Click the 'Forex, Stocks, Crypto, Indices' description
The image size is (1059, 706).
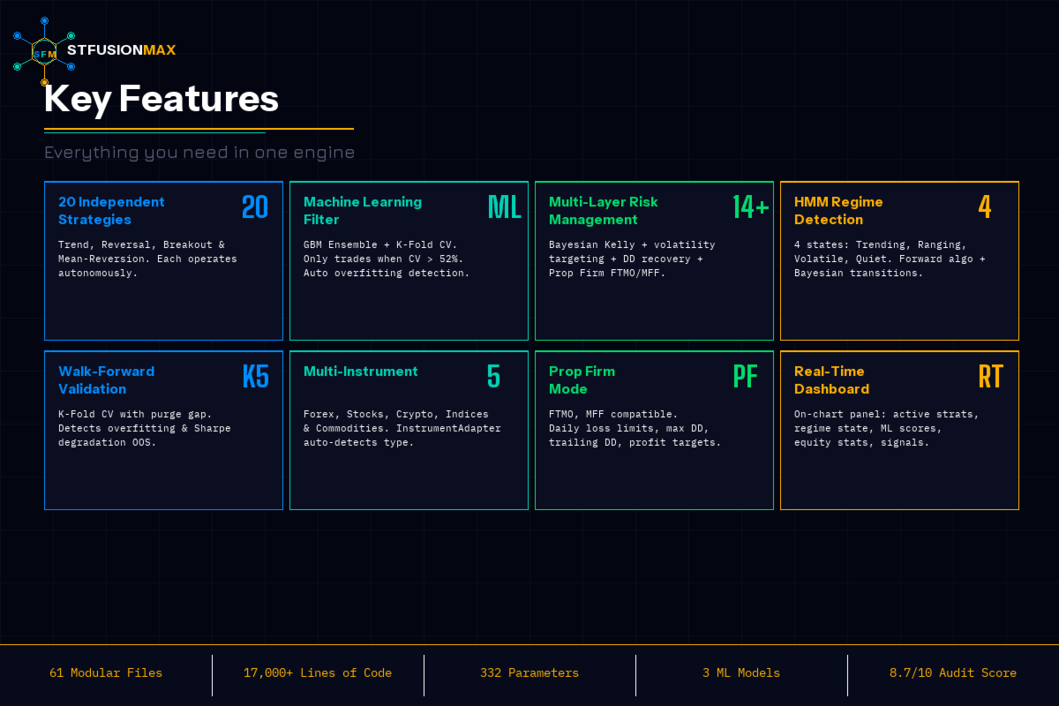(402, 428)
